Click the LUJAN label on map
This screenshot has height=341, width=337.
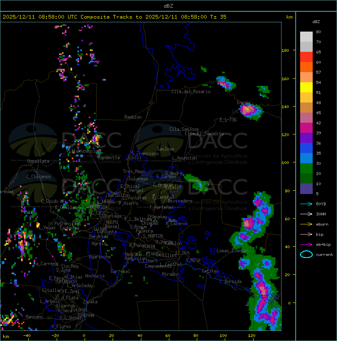point(100,229)
